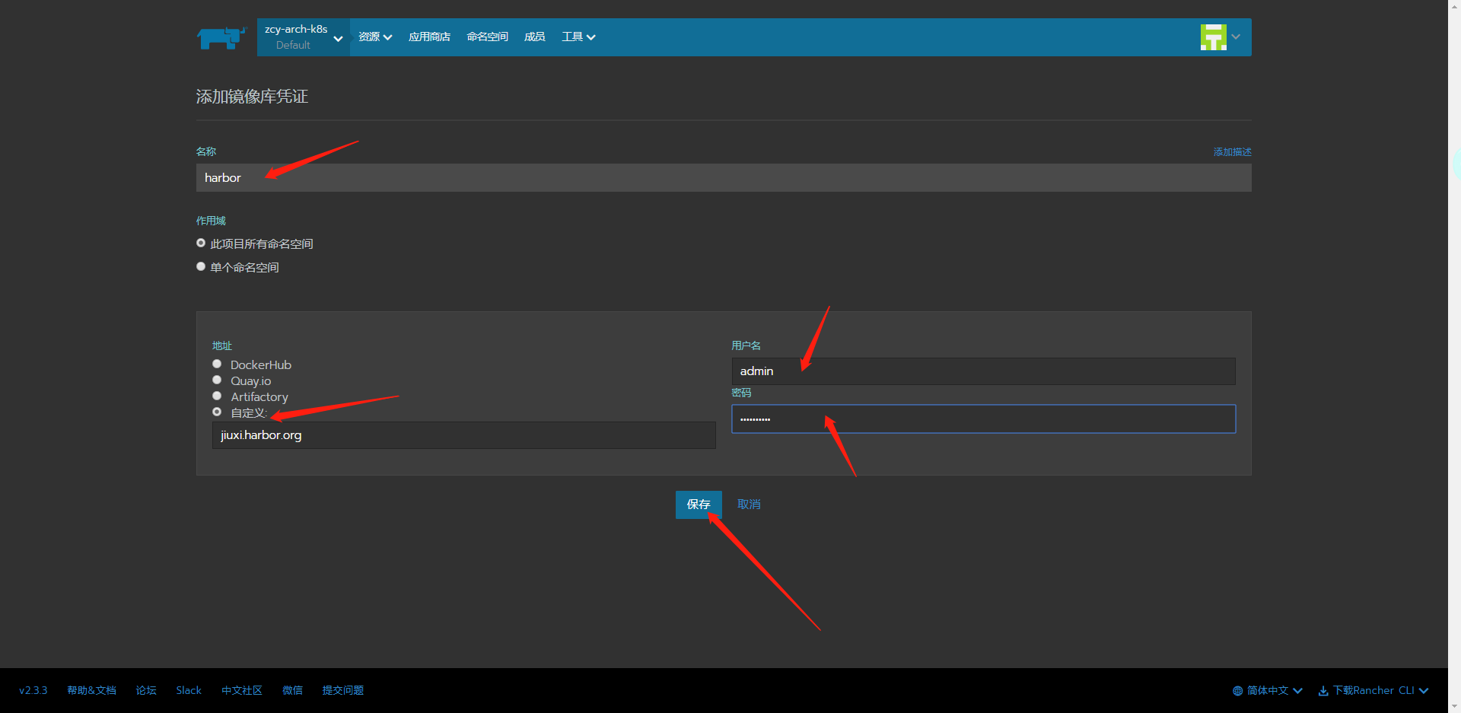Click version v2.3.3 link
Viewport: 1461px width, 713px height.
pyautogui.click(x=33, y=691)
